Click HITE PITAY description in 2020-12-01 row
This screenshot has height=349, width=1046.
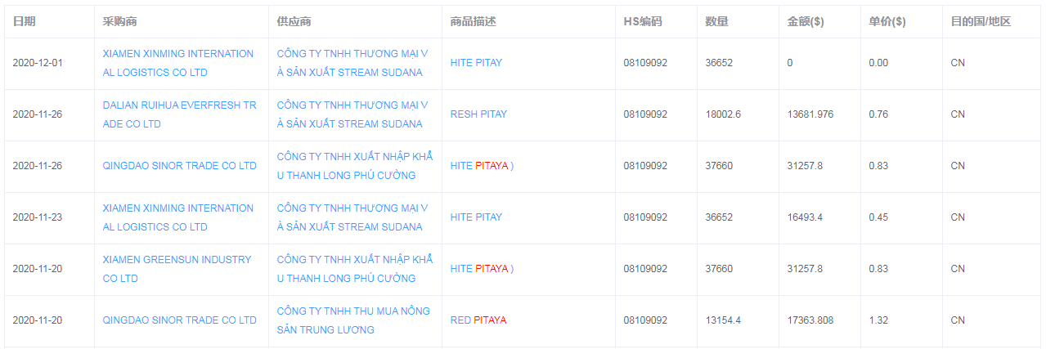click(476, 63)
